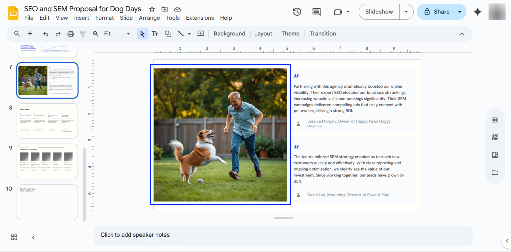The width and height of the screenshot is (511, 252).
Task: Click the Transition button
Action: (323, 34)
